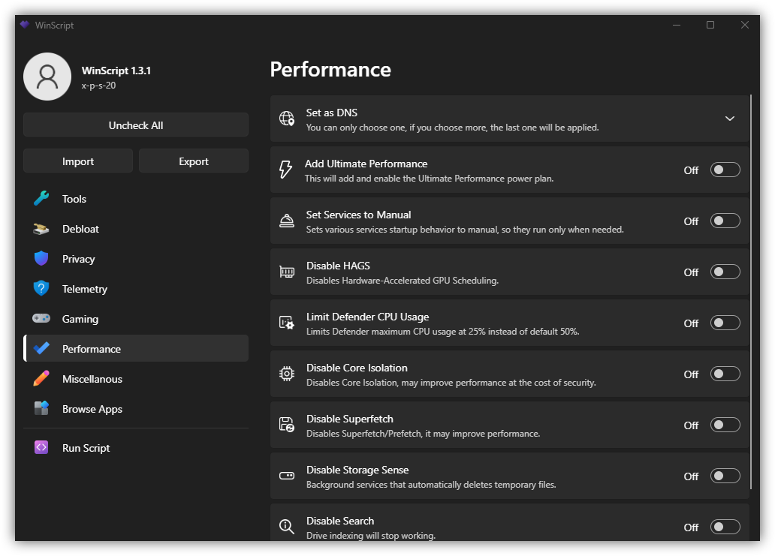Click the magnifier icon for Disable Search
This screenshot has width=775, height=556.
point(287,527)
